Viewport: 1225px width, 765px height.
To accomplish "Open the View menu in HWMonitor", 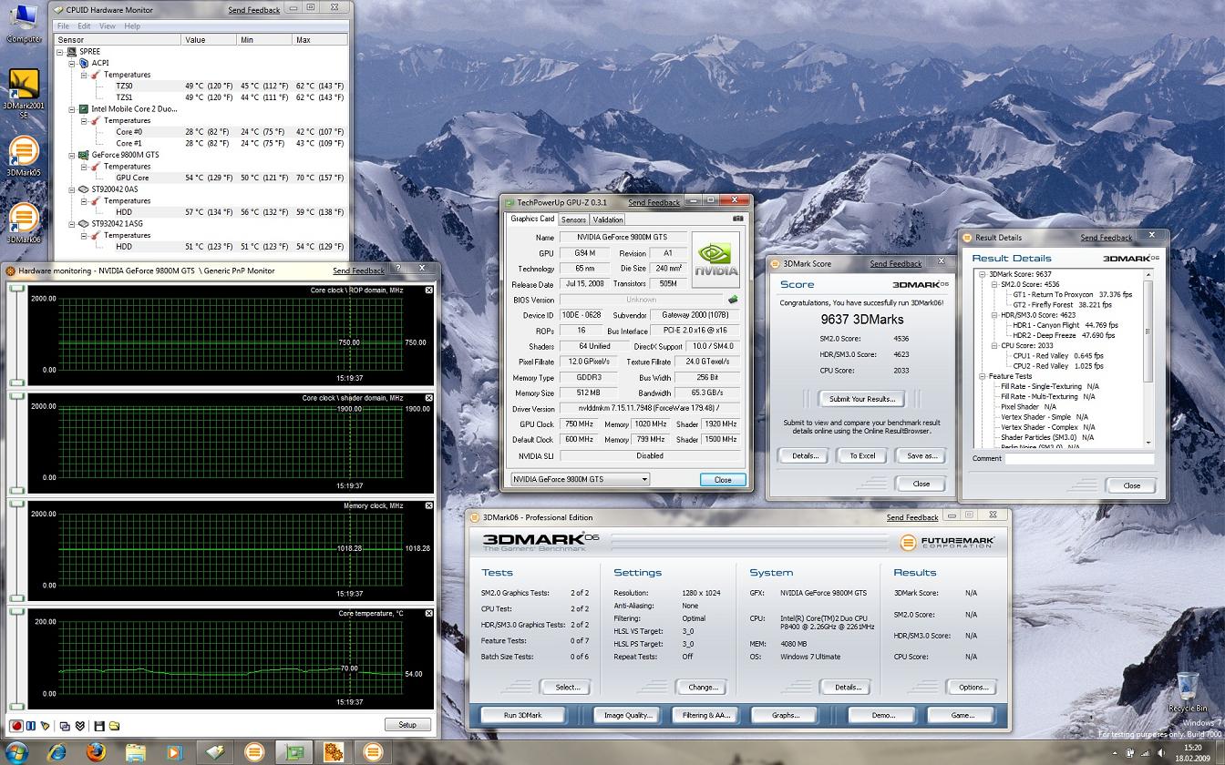I will pyautogui.click(x=107, y=26).
